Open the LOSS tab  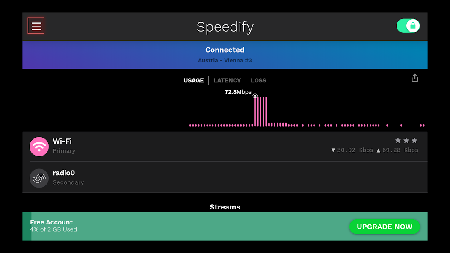(258, 80)
